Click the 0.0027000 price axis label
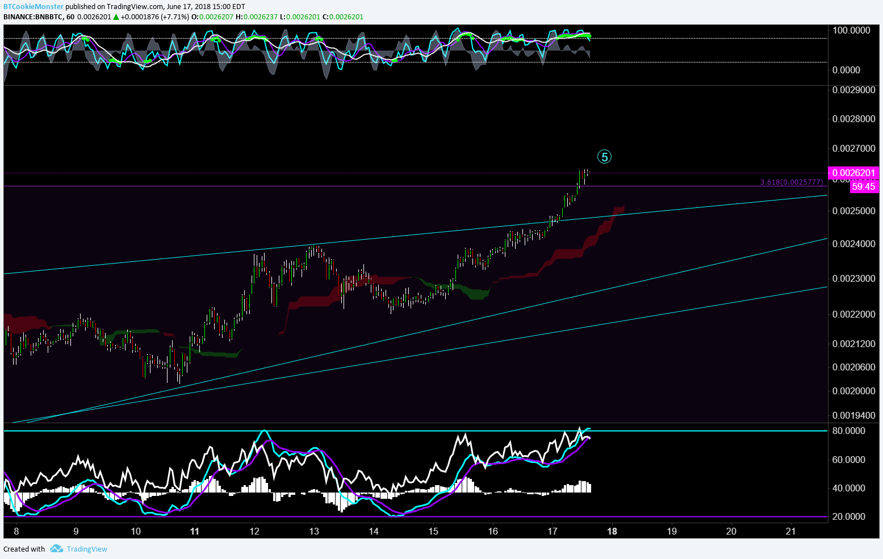Screen dimensions: 883x559 pyautogui.click(x=854, y=148)
